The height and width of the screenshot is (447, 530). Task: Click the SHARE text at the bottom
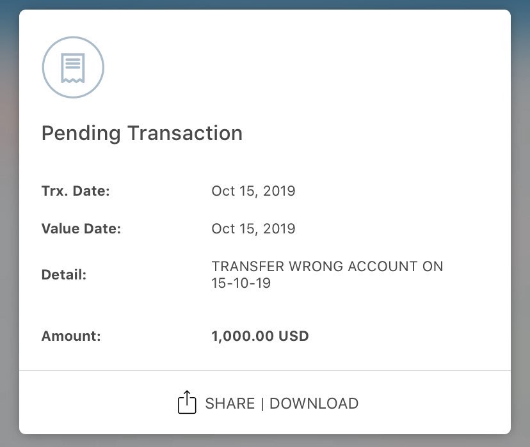(x=230, y=404)
